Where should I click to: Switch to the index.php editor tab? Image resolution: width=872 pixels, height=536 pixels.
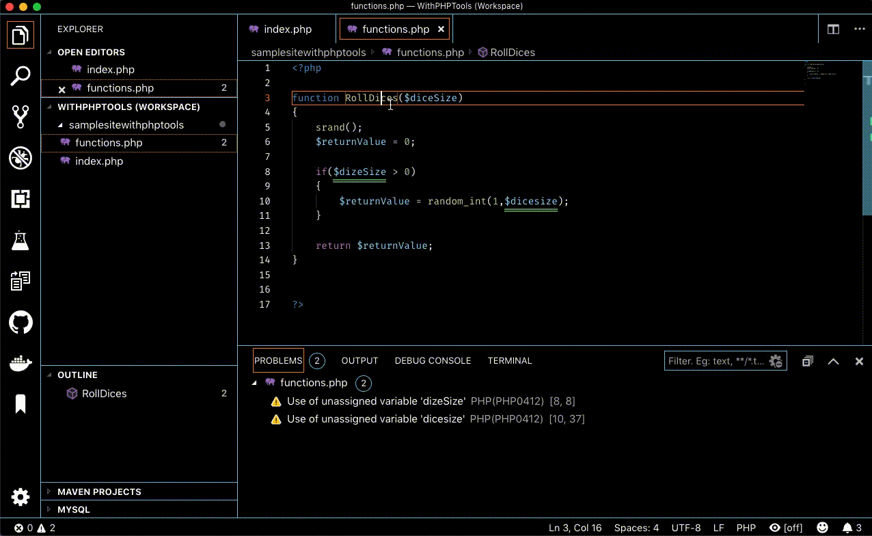pos(288,29)
